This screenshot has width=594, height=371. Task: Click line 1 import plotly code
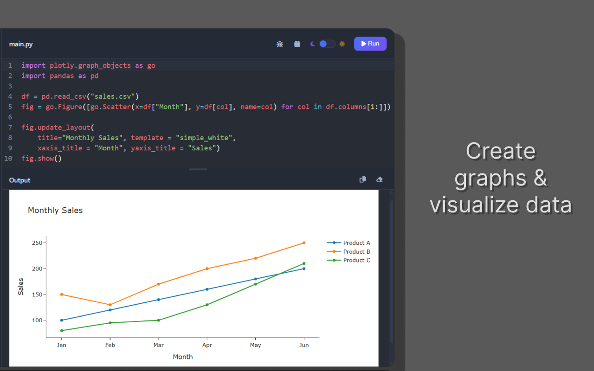click(x=88, y=65)
